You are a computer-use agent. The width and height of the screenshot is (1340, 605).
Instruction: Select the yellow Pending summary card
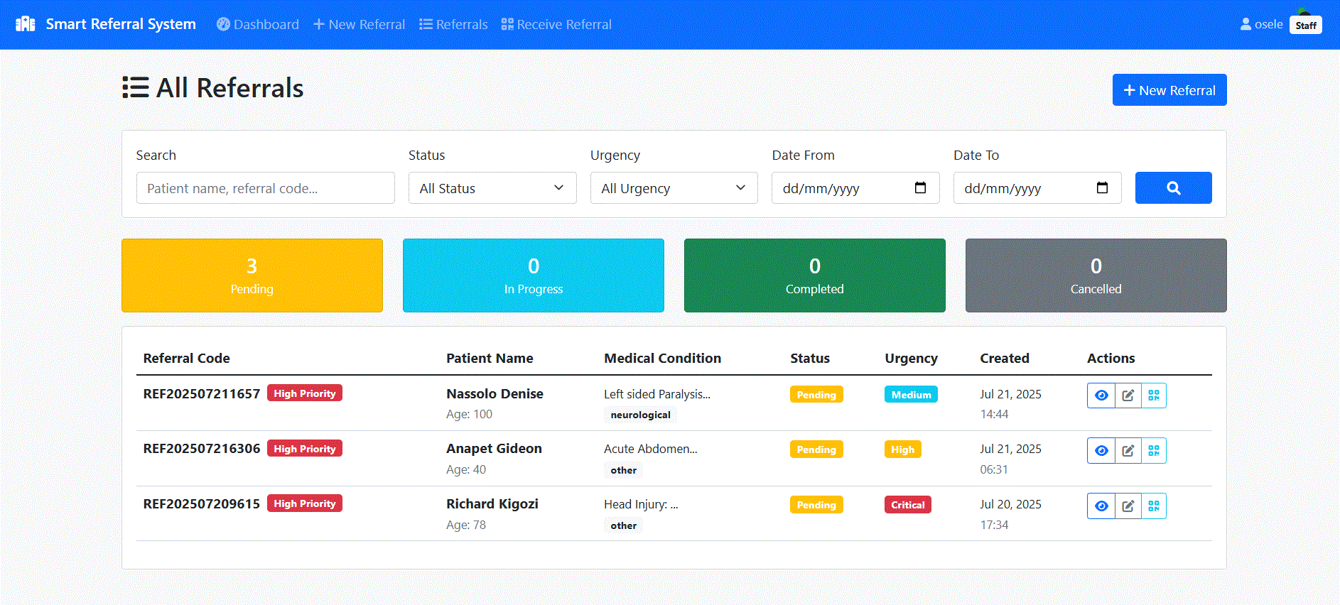[x=252, y=276]
